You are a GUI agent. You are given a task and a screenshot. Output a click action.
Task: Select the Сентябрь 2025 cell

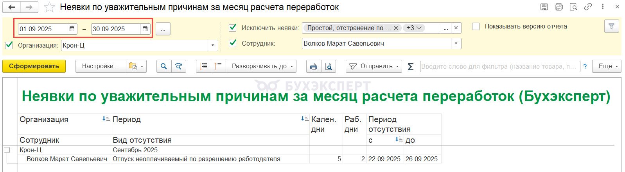point(210,150)
